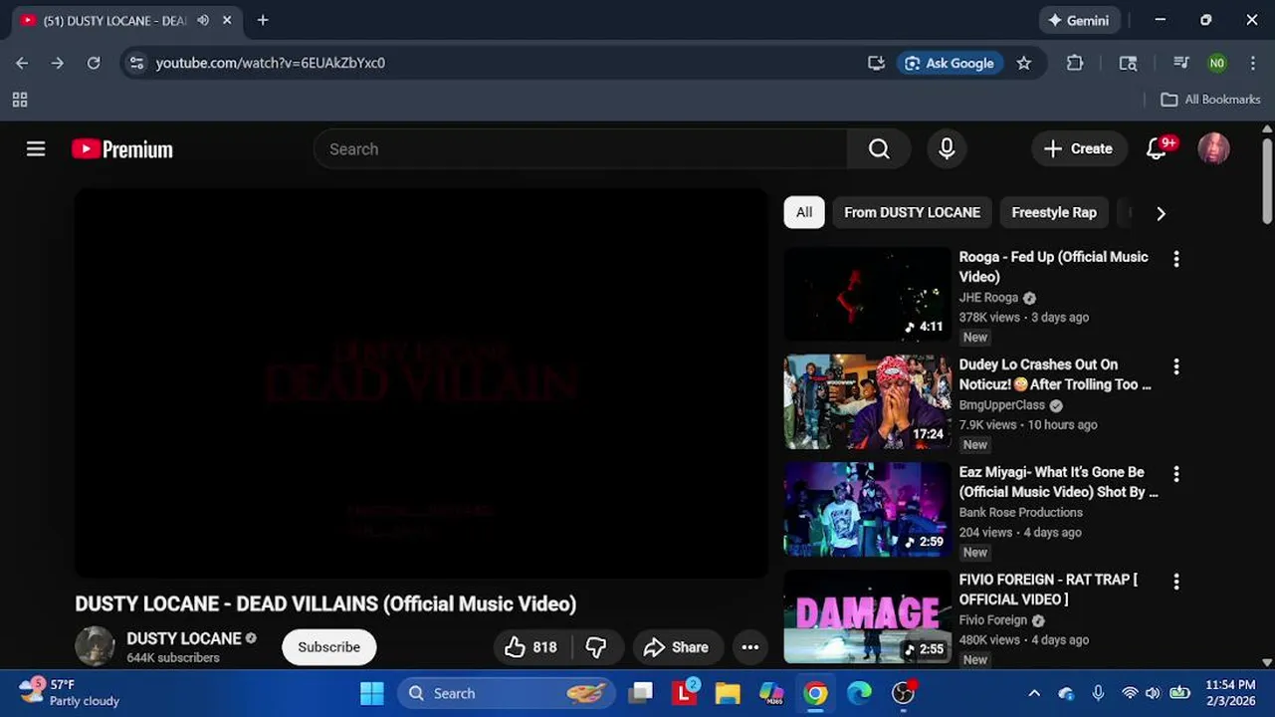Viewport: 1275px width, 717px height.
Task: Open DUSTY LOCANE channel avatar
Action: pos(96,646)
